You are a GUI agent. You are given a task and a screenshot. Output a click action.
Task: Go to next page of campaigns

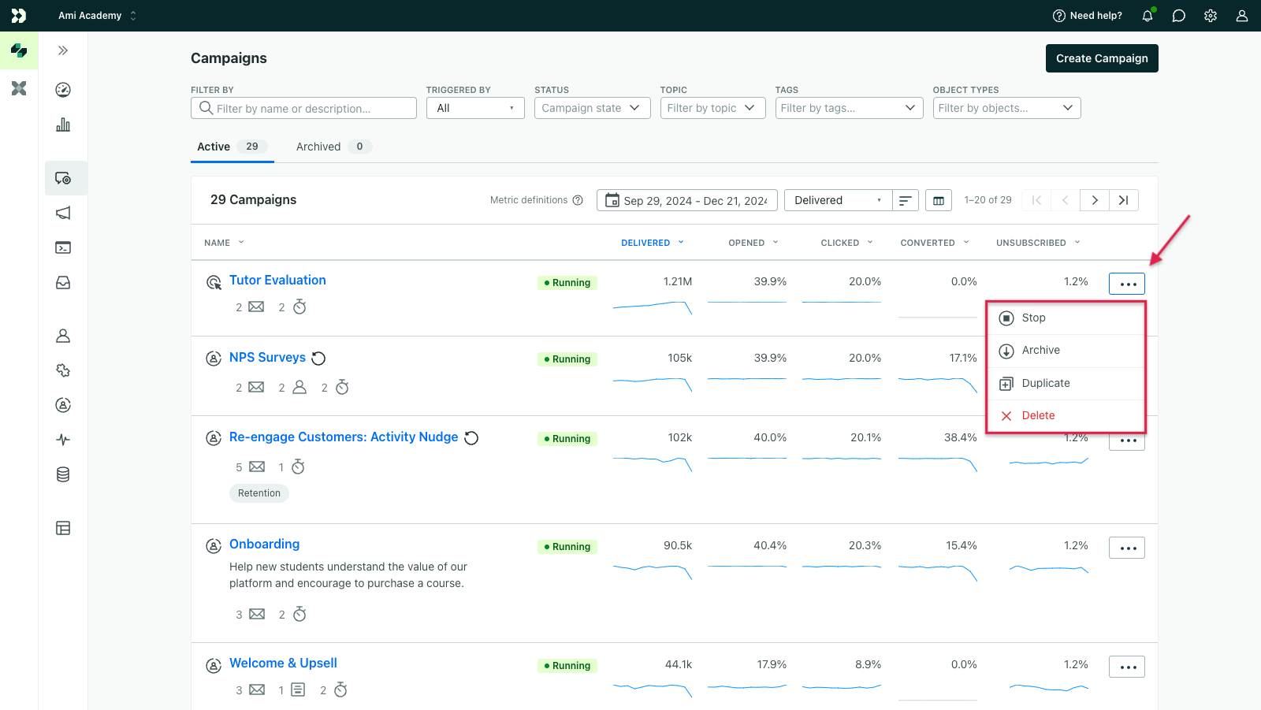[1094, 201]
